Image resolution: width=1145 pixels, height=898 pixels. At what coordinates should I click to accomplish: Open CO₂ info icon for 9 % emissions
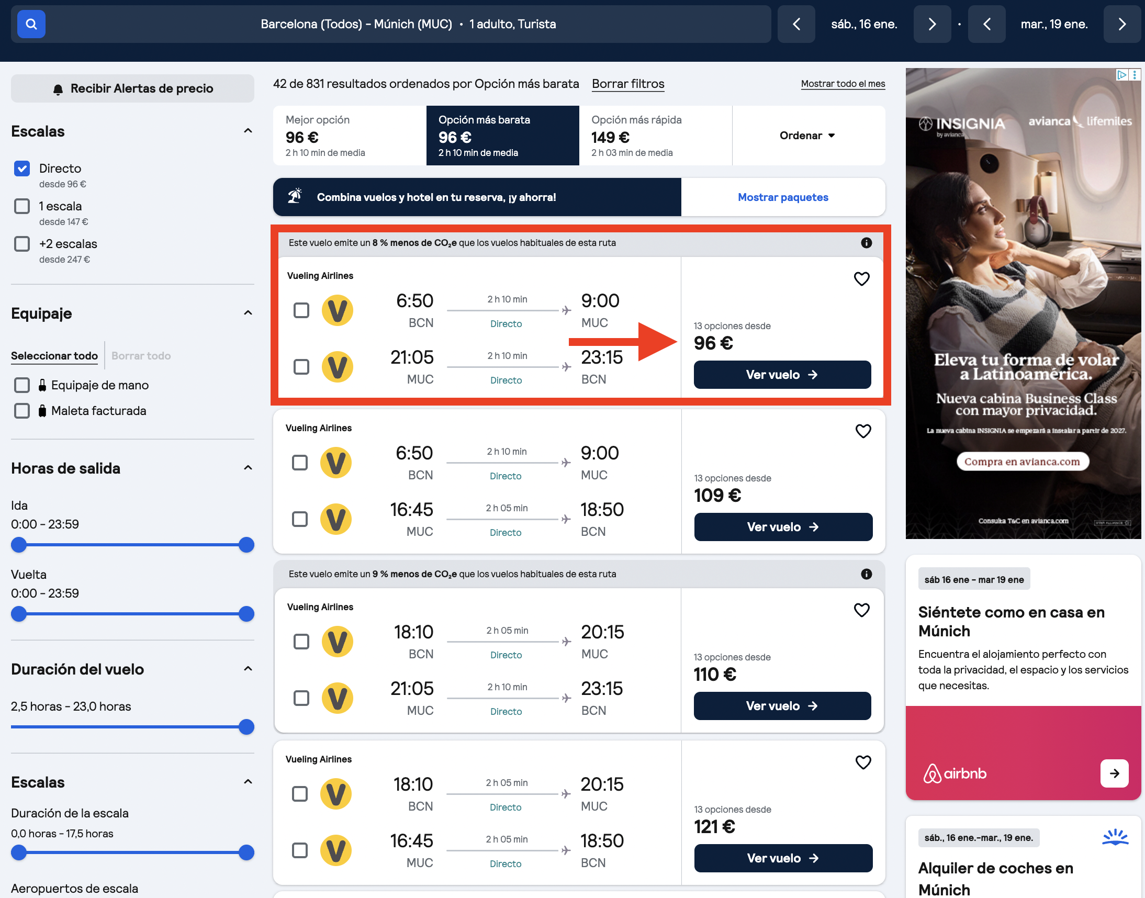[867, 574]
